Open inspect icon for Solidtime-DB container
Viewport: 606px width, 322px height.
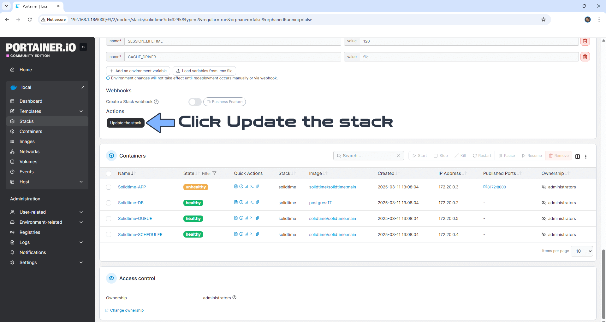coord(241,202)
